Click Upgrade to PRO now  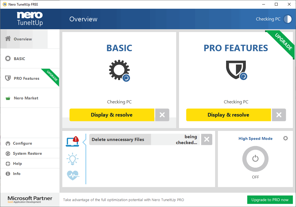click(270, 200)
